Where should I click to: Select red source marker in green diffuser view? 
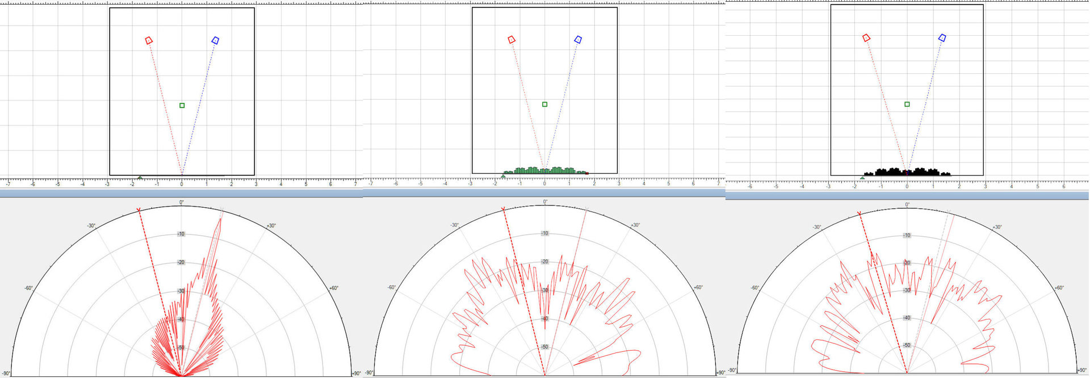[512, 39]
